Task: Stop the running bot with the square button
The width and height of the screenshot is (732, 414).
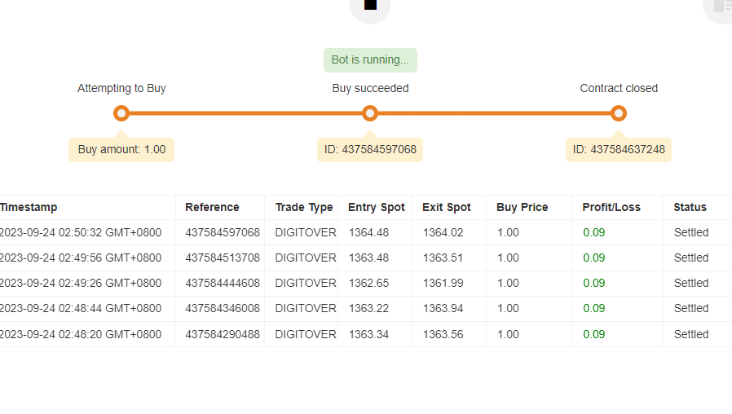Action: pyautogui.click(x=370, y=6)
